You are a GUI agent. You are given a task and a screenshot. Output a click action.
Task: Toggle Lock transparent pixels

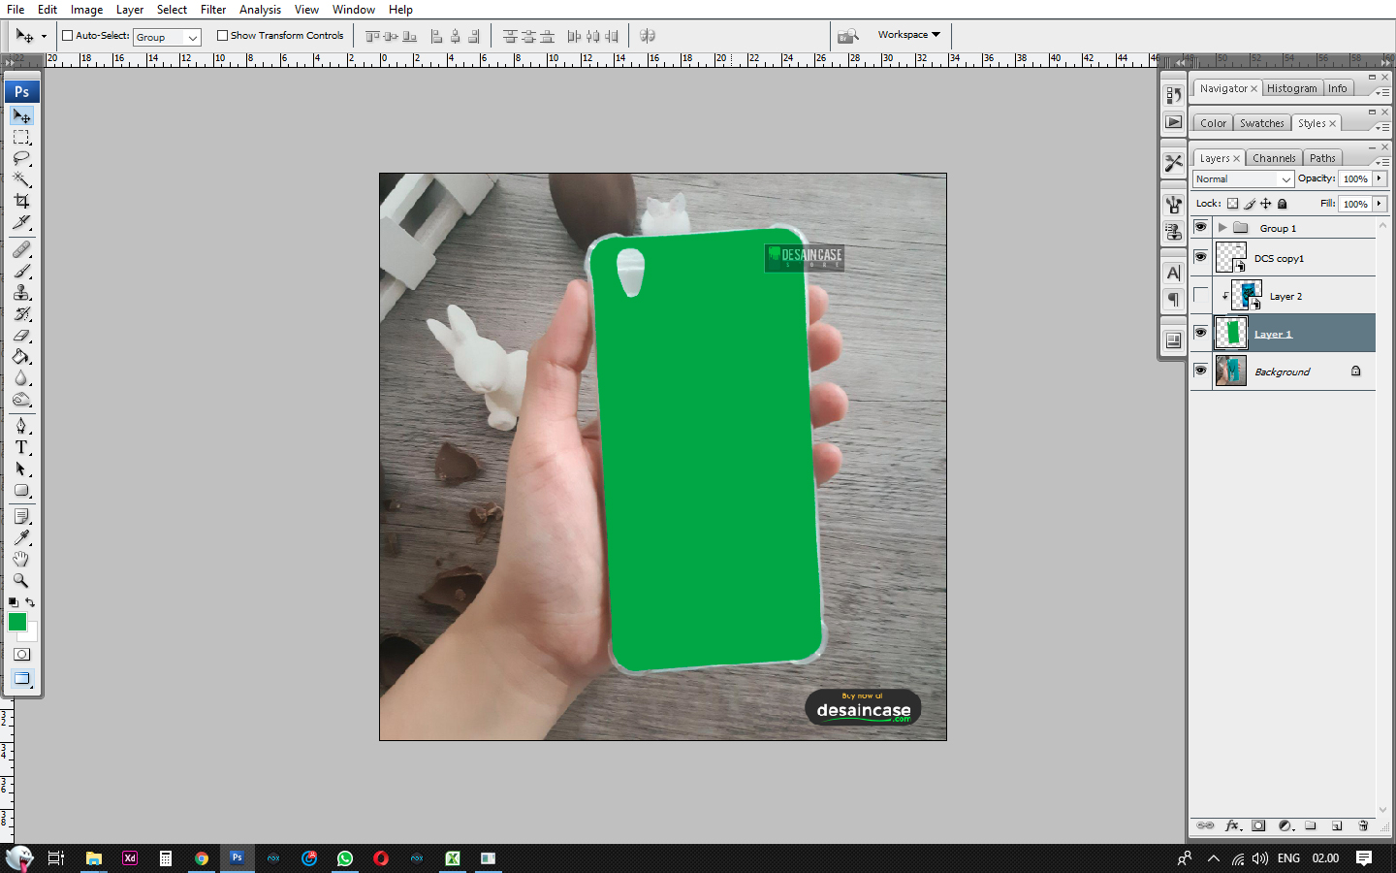1232,204
